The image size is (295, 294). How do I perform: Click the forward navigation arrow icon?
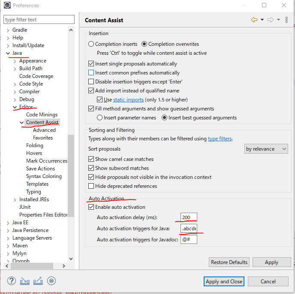(271, 20)
